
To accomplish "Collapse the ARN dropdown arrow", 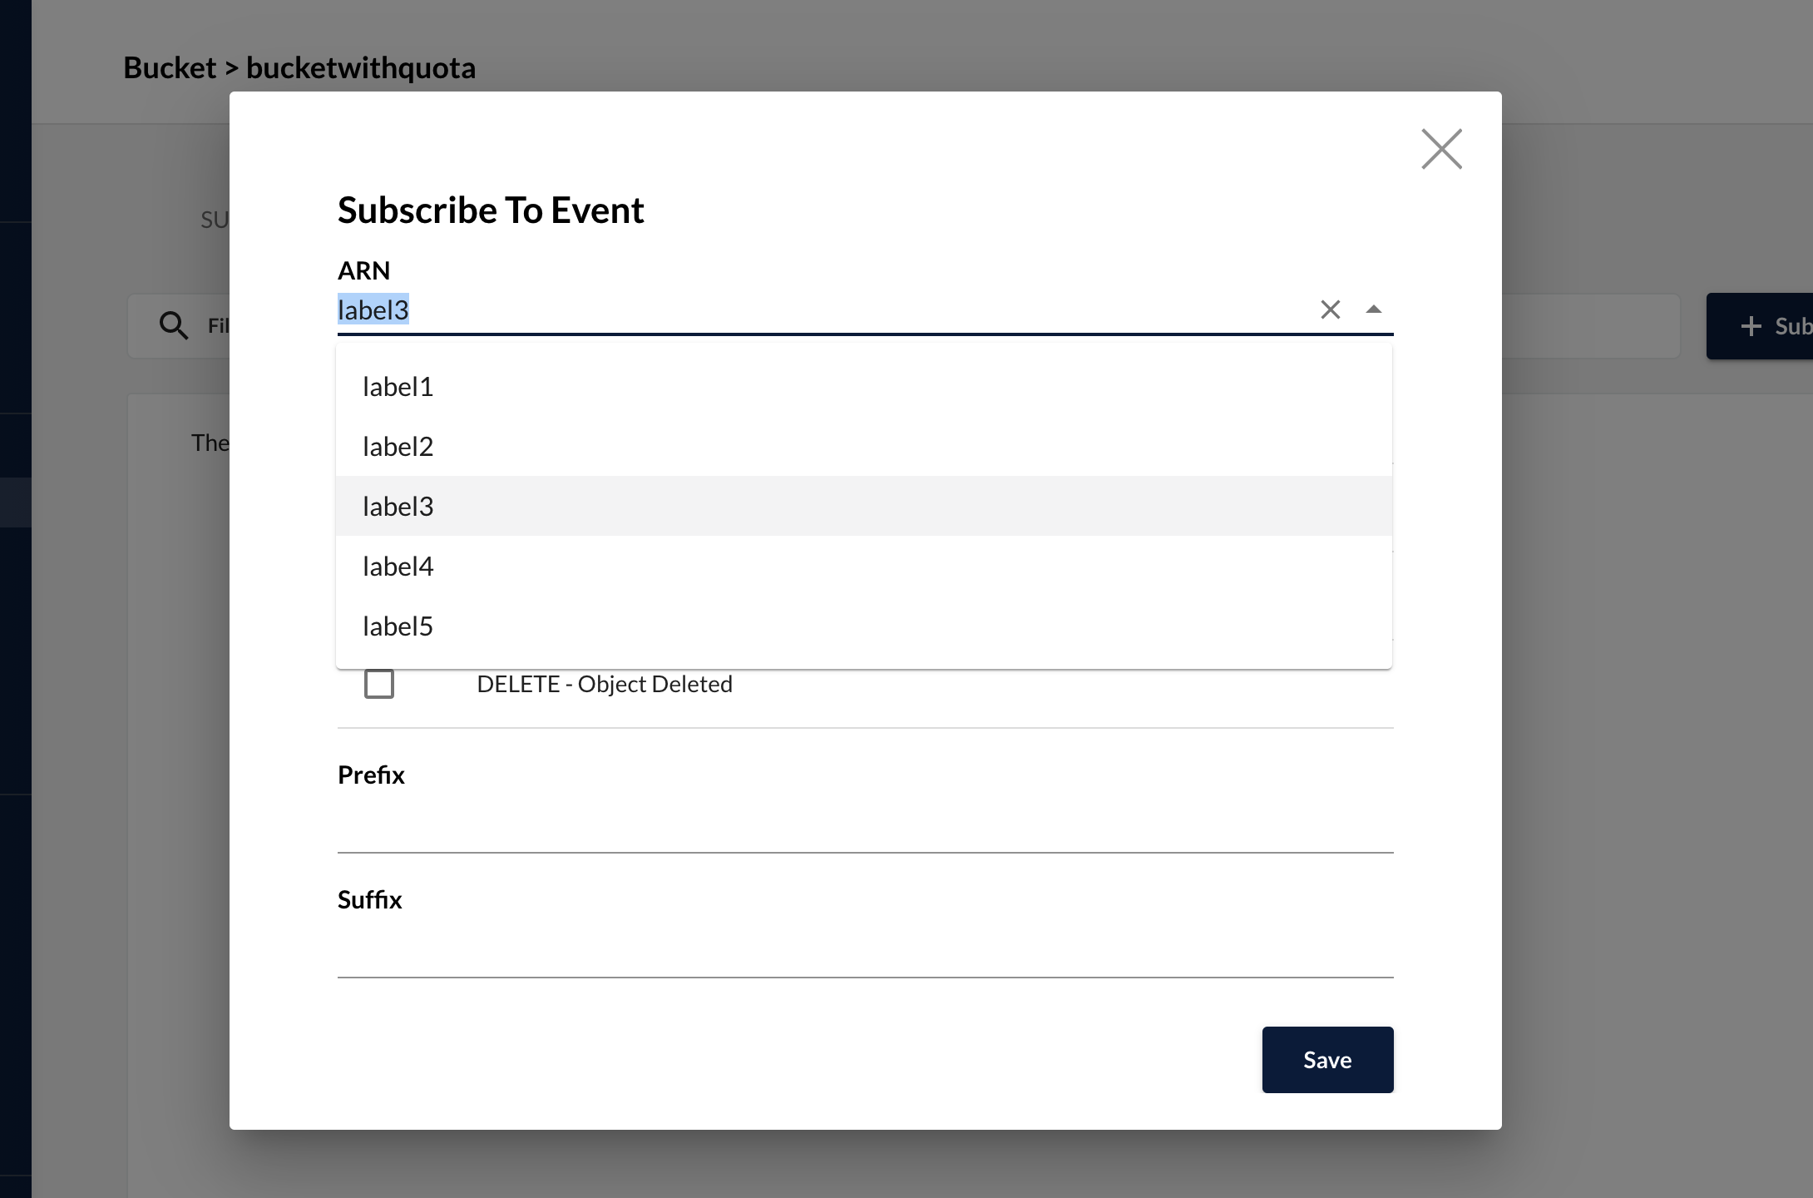I will (1373, 309).
